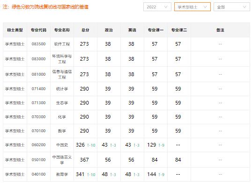The width and height of the screenshot is (252, 184).
Task: Click English score 48 in 教育学 row
Action: [x=128, y=174]
